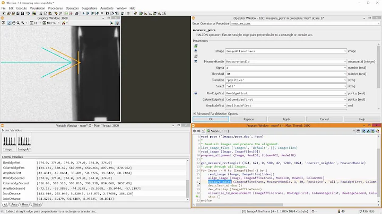Click the Paste icon in main toolbar

click(50, 13)
